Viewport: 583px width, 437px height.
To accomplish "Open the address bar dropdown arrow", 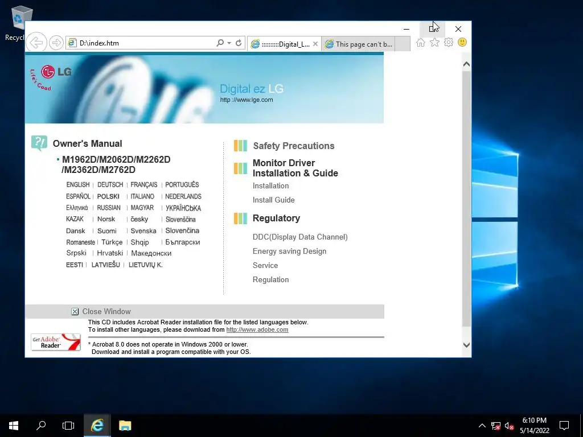I will coord(229,43).
